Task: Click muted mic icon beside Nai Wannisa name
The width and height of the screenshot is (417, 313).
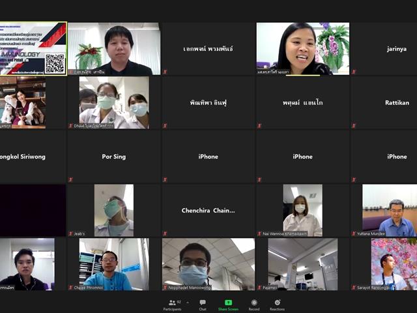Action: (259, 233)
